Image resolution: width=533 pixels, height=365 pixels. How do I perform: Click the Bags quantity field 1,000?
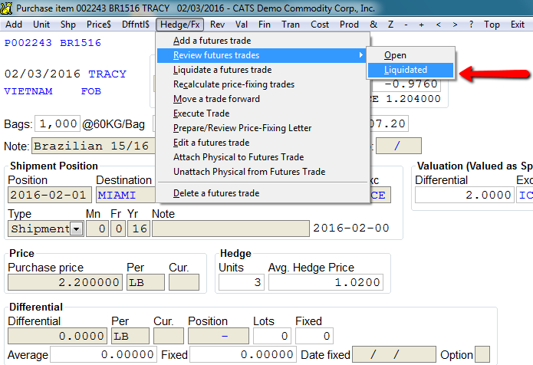58,123
